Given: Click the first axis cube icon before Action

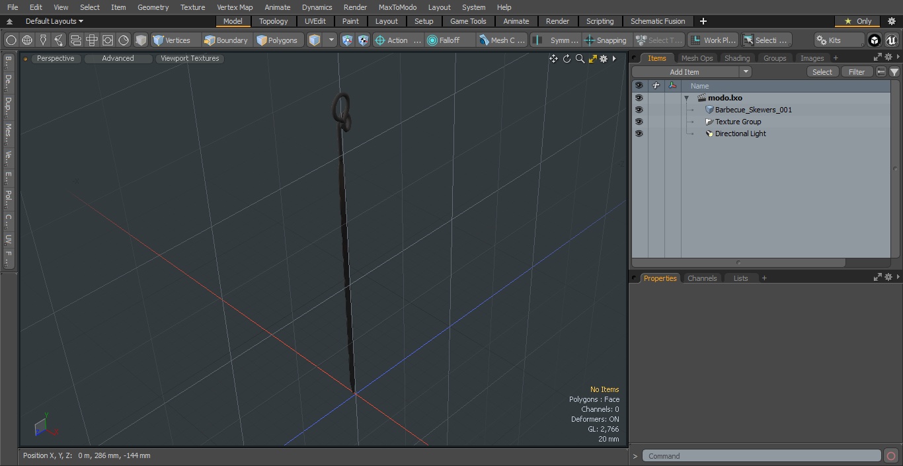Looking at the screenshot, I should coord(348,40).
